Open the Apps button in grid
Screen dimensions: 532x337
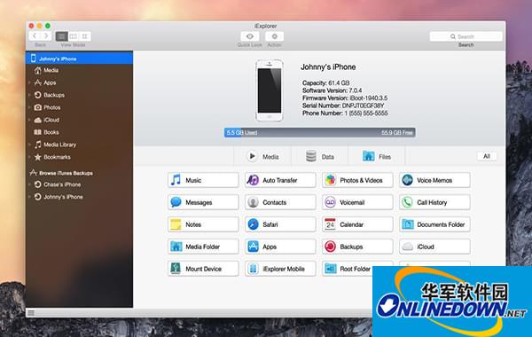point(280,247)
